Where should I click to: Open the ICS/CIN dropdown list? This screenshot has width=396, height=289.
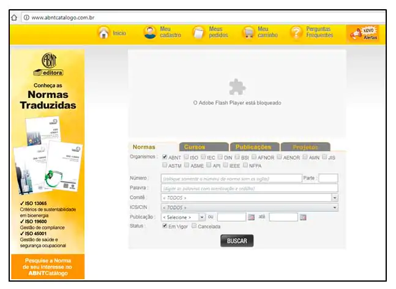250,208
